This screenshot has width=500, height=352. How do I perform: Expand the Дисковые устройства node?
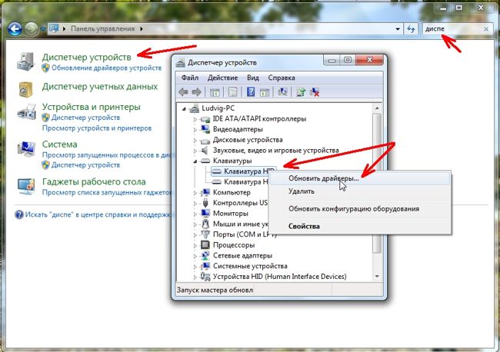pos(195,140)
